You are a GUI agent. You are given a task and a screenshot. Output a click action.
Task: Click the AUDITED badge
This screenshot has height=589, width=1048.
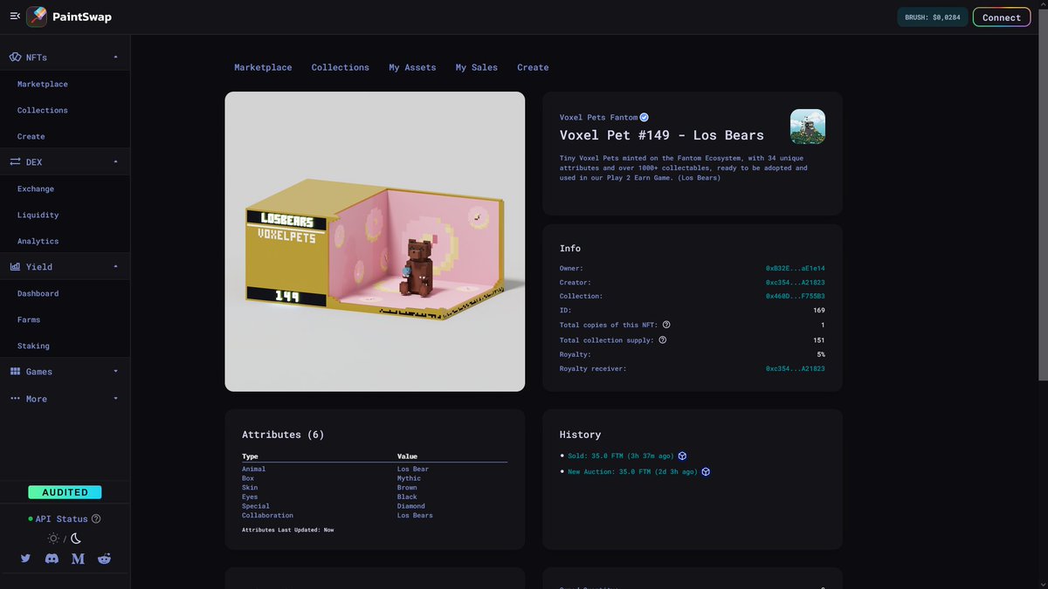tap(65, 491)
